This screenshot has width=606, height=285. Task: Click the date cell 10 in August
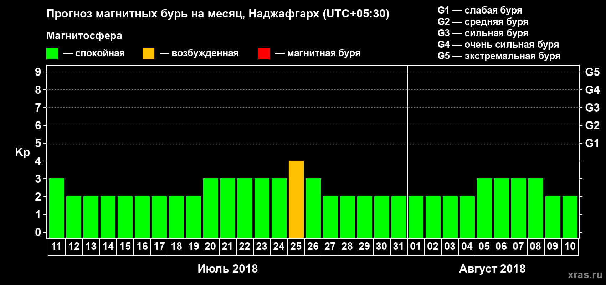pyautogui.click(x=570, y=247)
